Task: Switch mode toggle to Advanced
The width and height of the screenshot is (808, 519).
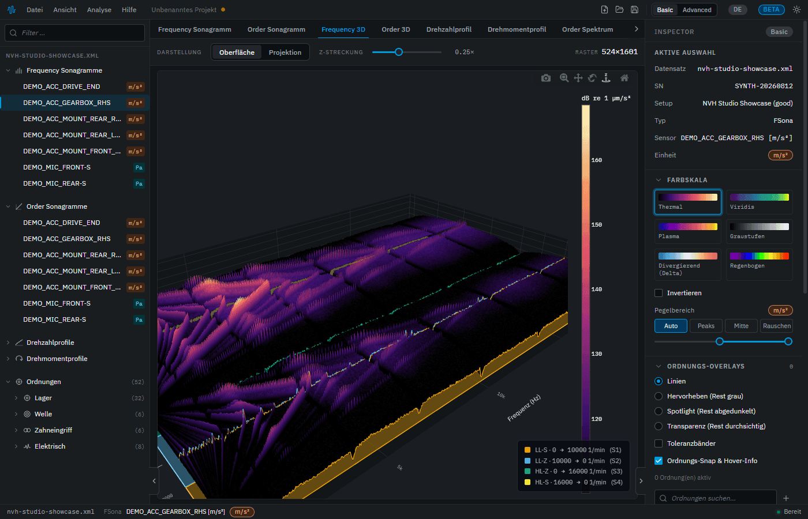Action: pyautogui.click(x=697, y=10)
